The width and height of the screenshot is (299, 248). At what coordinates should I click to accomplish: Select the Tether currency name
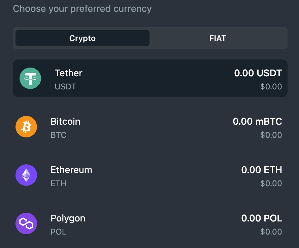pyautogui.click(x=69, y=73)
